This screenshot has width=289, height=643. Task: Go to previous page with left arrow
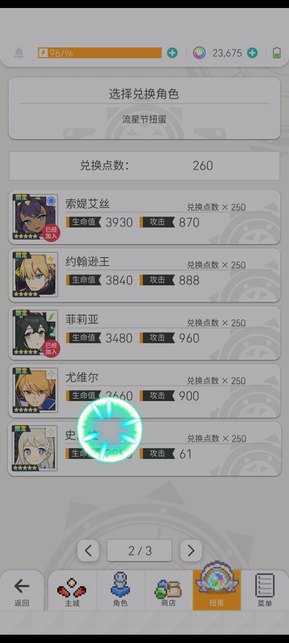pos(88,551)
